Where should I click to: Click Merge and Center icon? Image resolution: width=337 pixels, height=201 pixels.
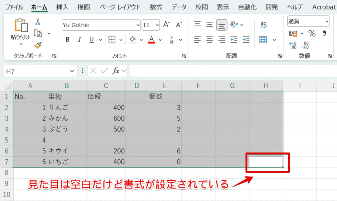263,40
